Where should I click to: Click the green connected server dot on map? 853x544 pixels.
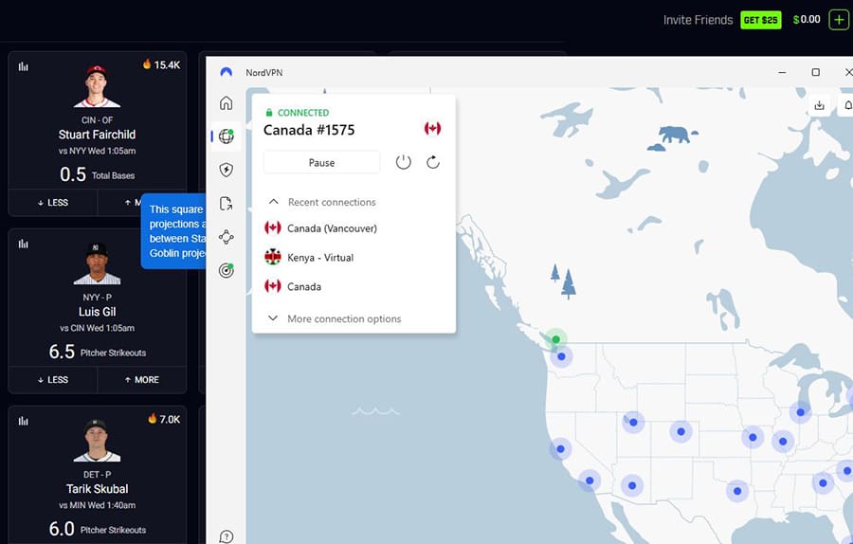(x=555, y=339)
